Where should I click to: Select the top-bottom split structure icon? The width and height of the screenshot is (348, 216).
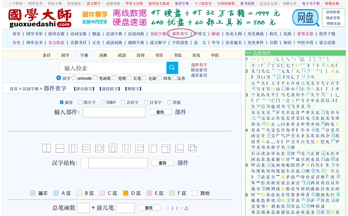[x=60, y=148]
